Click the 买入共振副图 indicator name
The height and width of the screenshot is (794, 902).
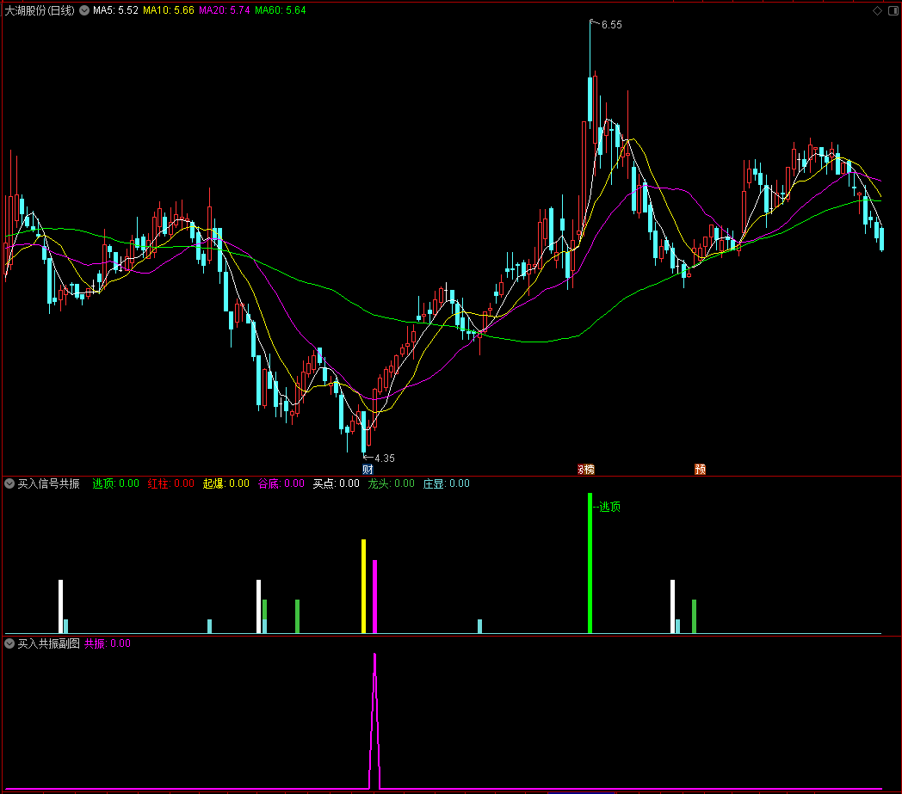coord(48,643)
